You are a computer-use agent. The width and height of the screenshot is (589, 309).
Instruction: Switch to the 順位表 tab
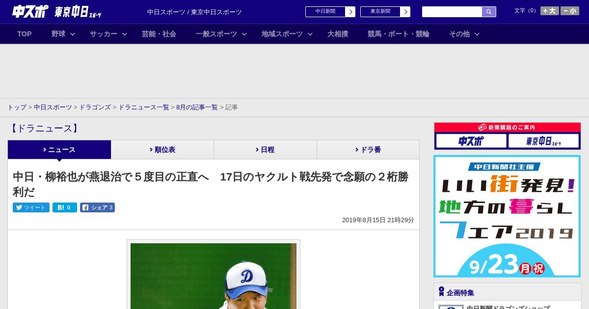pyautogui.click(x=162, y=150)
